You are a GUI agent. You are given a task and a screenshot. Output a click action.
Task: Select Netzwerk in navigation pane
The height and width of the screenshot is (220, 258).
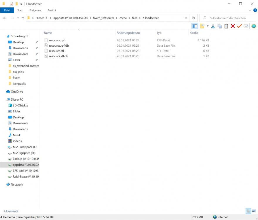(17, 185)
